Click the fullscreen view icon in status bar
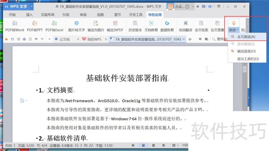Screen dimensions: 269x151 coord(133,145)
